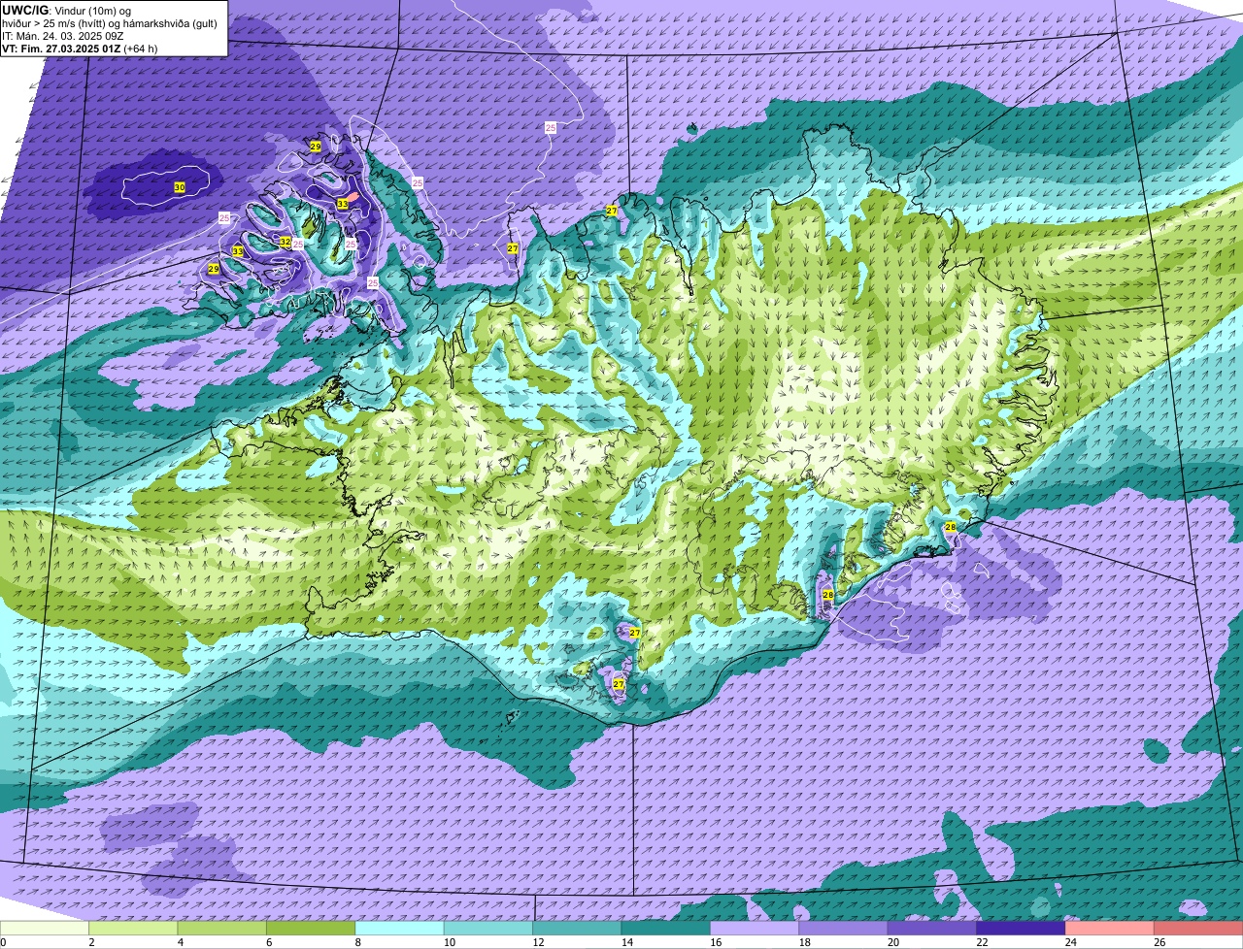Image resolution: width=1243 pixels, height=949 pixels.
Task: Click legend tick number "24"
Action: 1070,942
